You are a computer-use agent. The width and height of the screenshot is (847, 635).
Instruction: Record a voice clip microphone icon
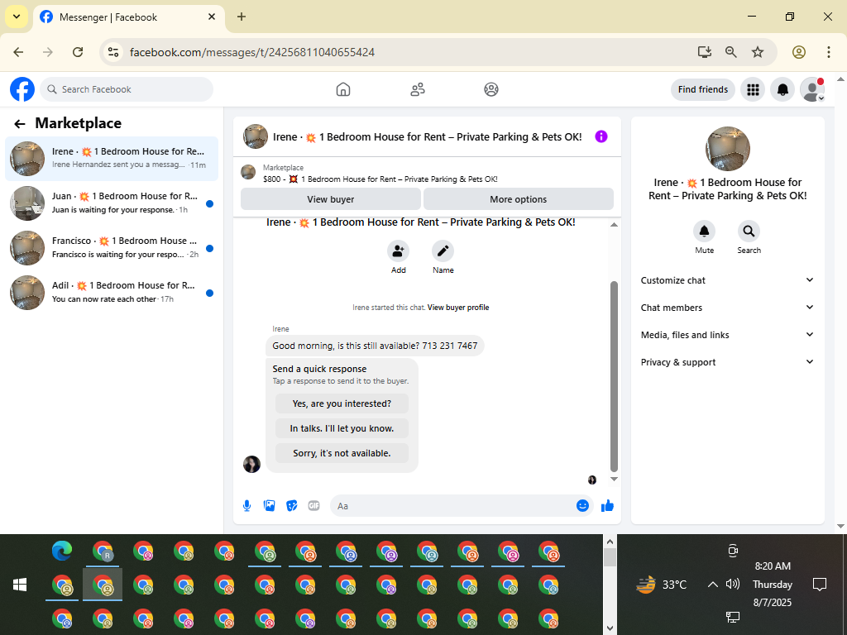[x=246, y=506]
